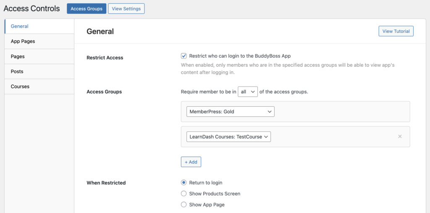Open the LearnDash Courses: TestCourse dropdown
Image resolution: width=430 pixels, height=213 pixels.
coord(228,137)
